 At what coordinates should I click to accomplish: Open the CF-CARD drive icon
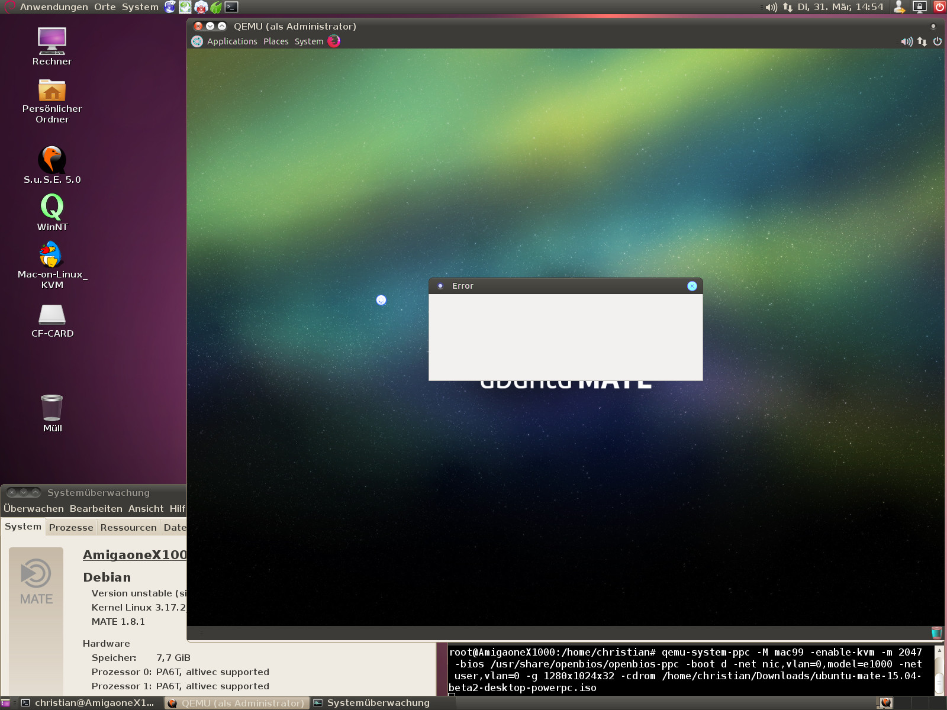52,315
